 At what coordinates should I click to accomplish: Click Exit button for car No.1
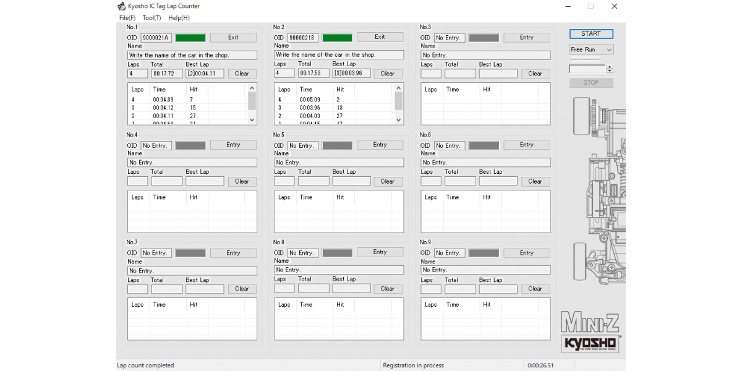pyautogui.click(x=233, y=38)
